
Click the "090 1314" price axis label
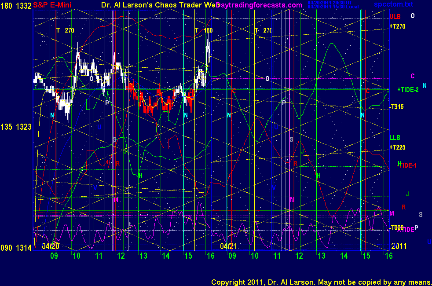(x=16, y=248)
